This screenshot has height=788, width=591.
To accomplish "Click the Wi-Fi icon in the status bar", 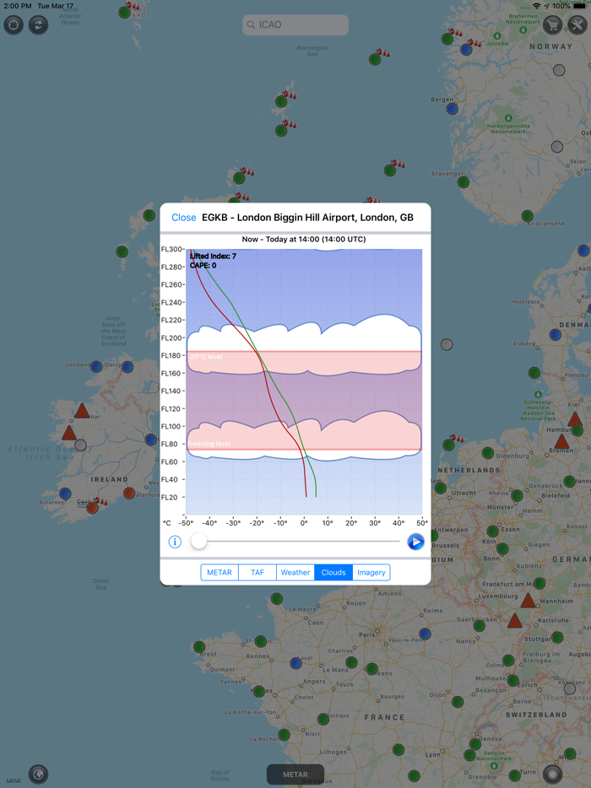I will pyautogui.click(x=537, y=6).
